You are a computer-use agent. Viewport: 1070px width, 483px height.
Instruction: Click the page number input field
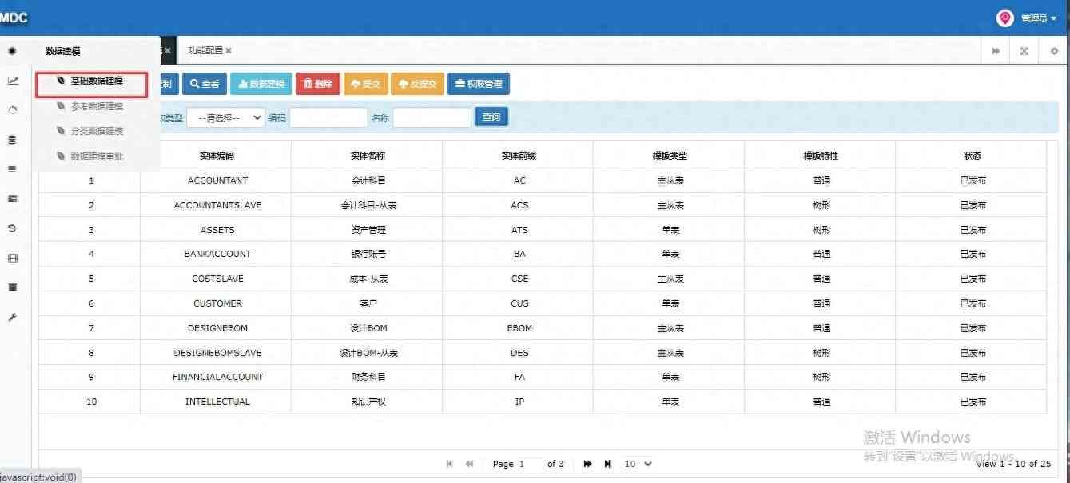[529, 464]
